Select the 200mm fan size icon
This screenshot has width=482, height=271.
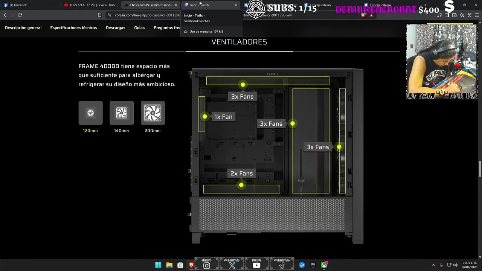(153, 113)
